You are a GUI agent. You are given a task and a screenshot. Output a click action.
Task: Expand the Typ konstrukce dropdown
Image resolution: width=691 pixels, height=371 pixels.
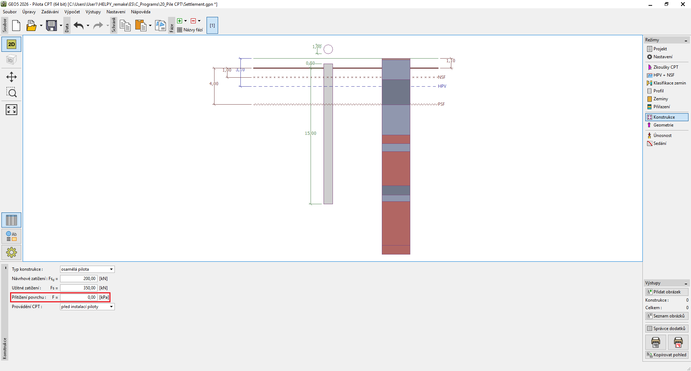111,269
